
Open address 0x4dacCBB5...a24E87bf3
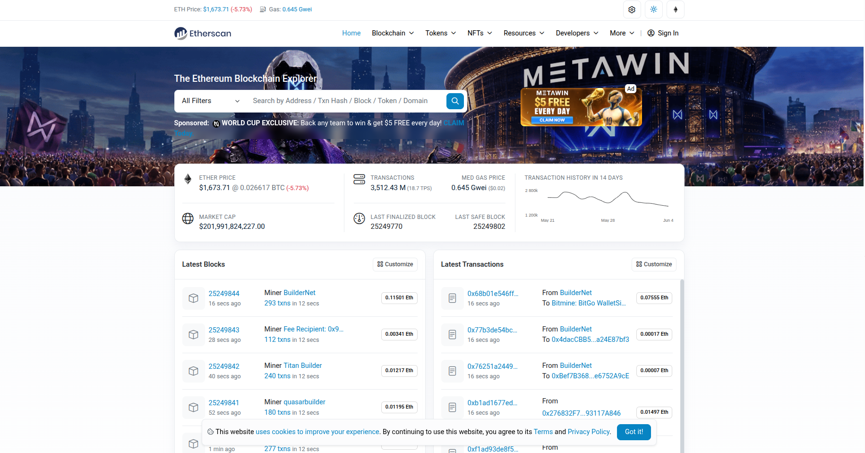[x=591, y=340]
